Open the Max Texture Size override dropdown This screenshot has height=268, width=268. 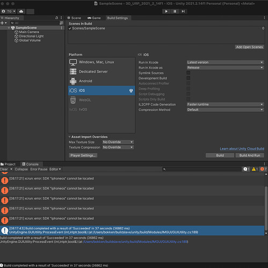[x=118, y=142]
